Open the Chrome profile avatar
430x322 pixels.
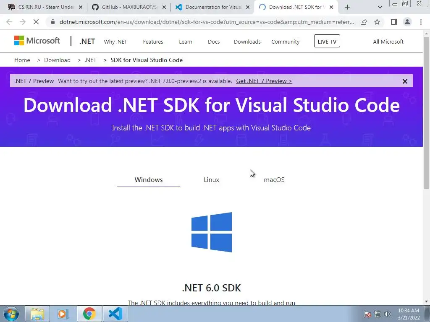(407, 22)
